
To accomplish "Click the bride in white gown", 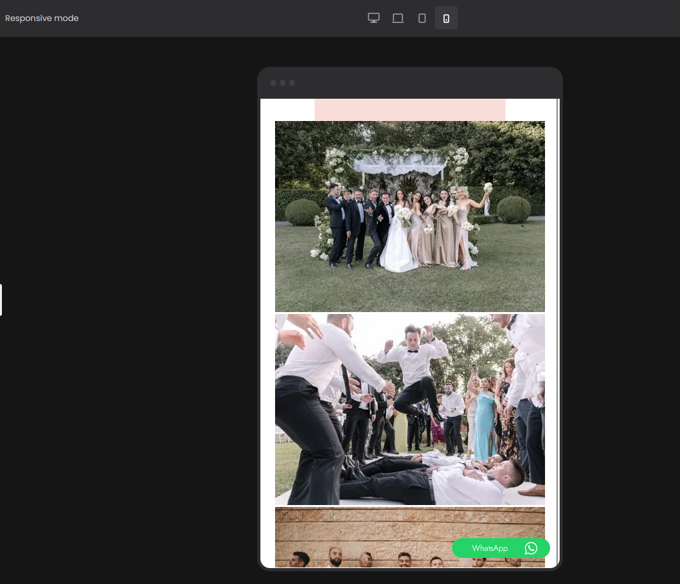I will 400,242.
